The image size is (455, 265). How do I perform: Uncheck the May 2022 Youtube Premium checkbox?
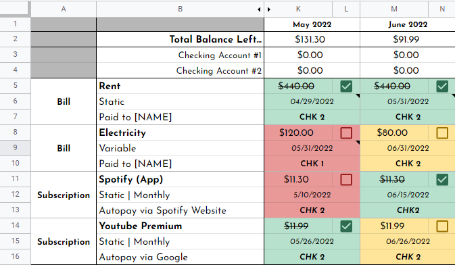click(346, 226)
